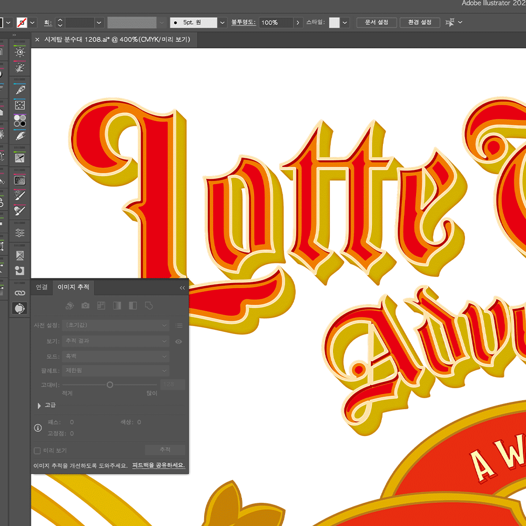Image resolution: width=526 pixels, height=526 pixels.
Task: Open the flare/sun panel icon in dock
Action: pos(20,52)
